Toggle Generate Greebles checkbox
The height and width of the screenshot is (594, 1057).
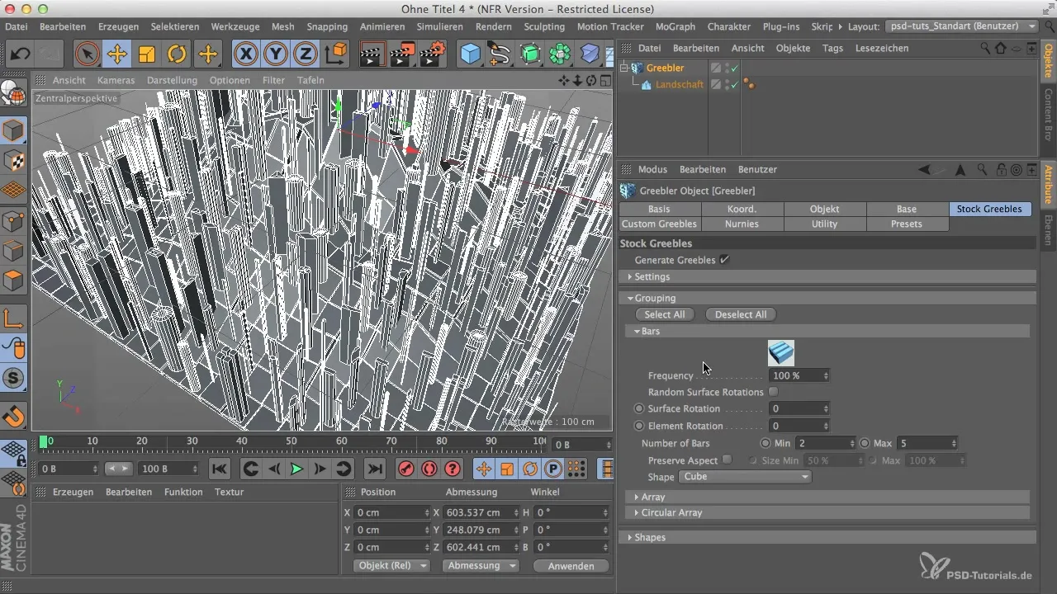(724, 260)
